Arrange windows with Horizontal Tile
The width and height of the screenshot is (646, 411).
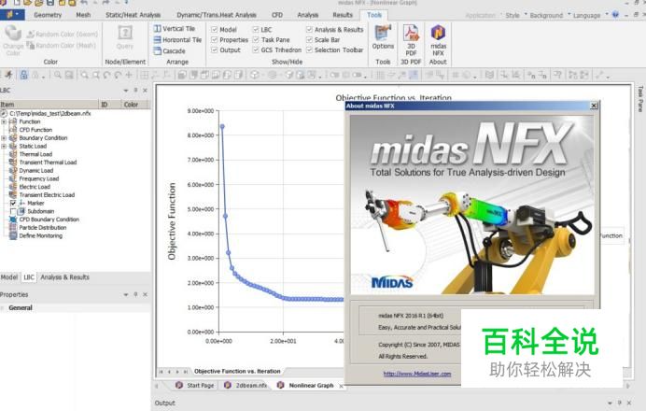pos(177,40)
